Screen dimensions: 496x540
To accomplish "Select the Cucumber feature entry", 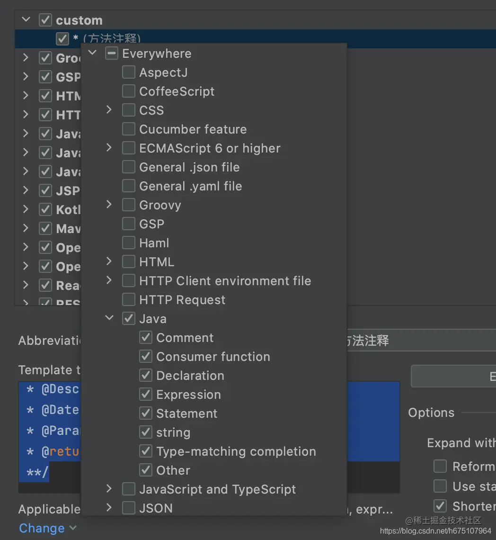I will point(193,129).
